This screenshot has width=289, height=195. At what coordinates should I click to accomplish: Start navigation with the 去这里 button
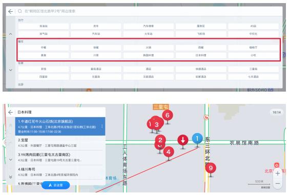(x=56, y=185)
